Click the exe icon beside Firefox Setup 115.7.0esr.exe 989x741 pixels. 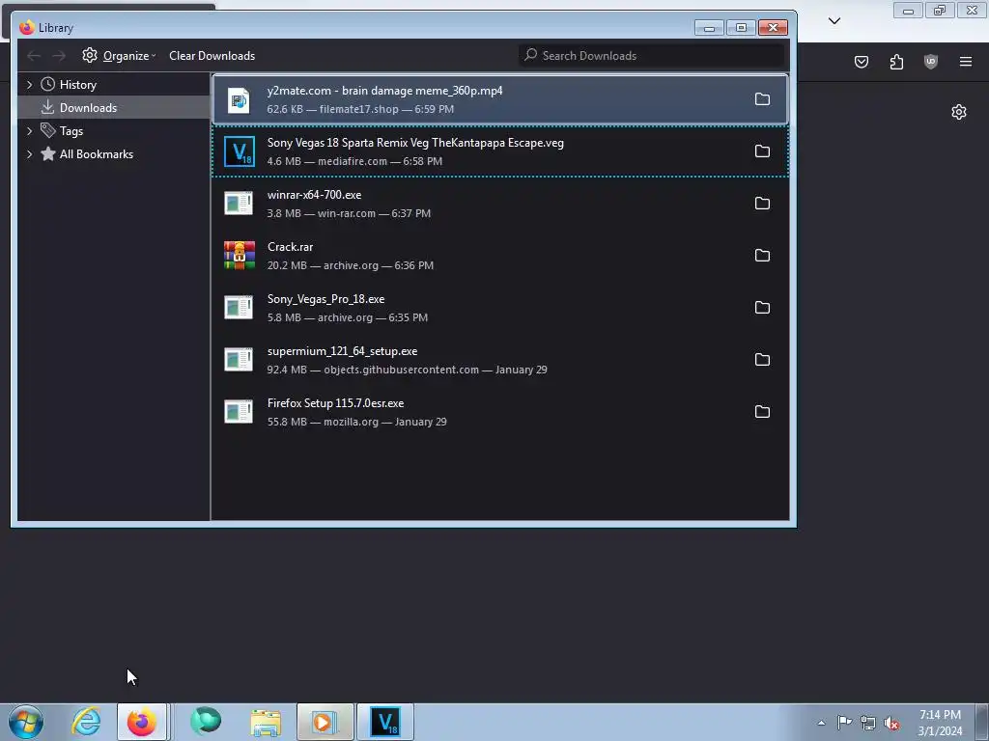point(239,411)
